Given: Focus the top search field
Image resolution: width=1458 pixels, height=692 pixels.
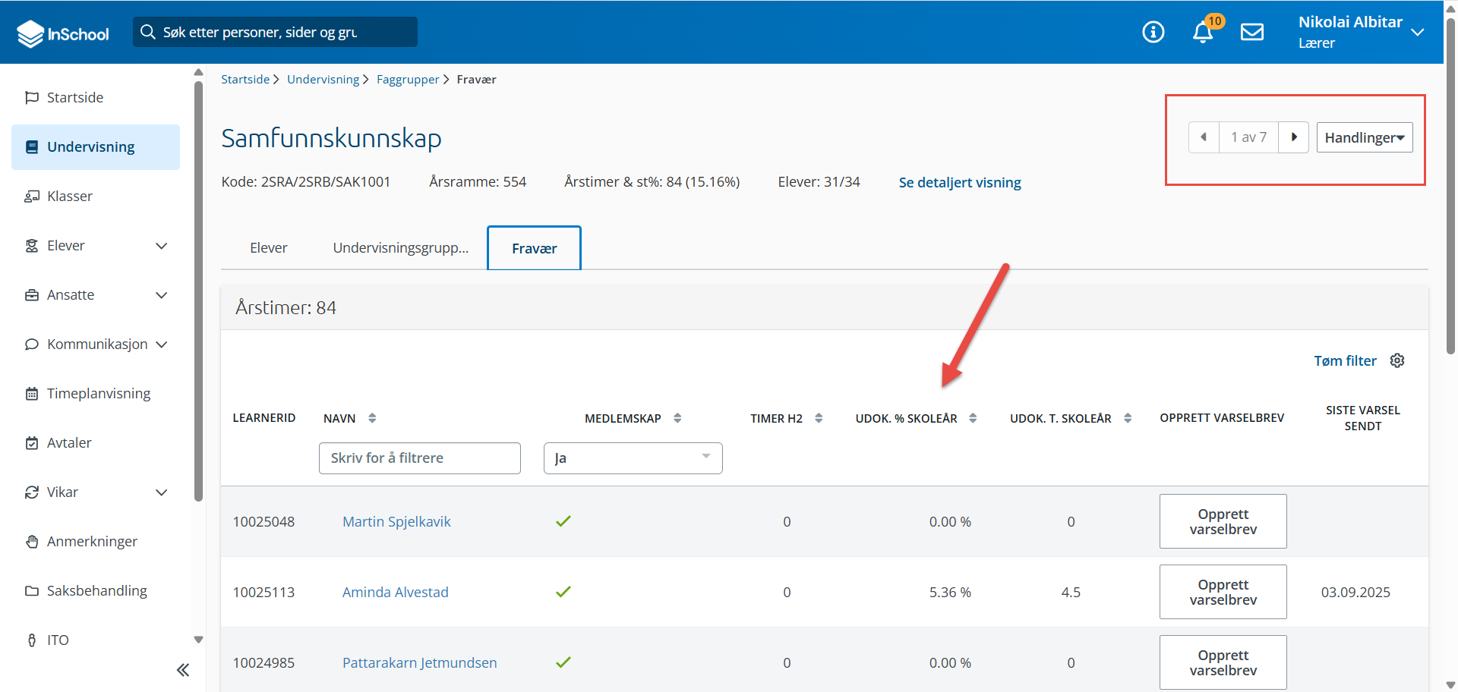Looking at the screenshot, I should (x=275, y=32).
